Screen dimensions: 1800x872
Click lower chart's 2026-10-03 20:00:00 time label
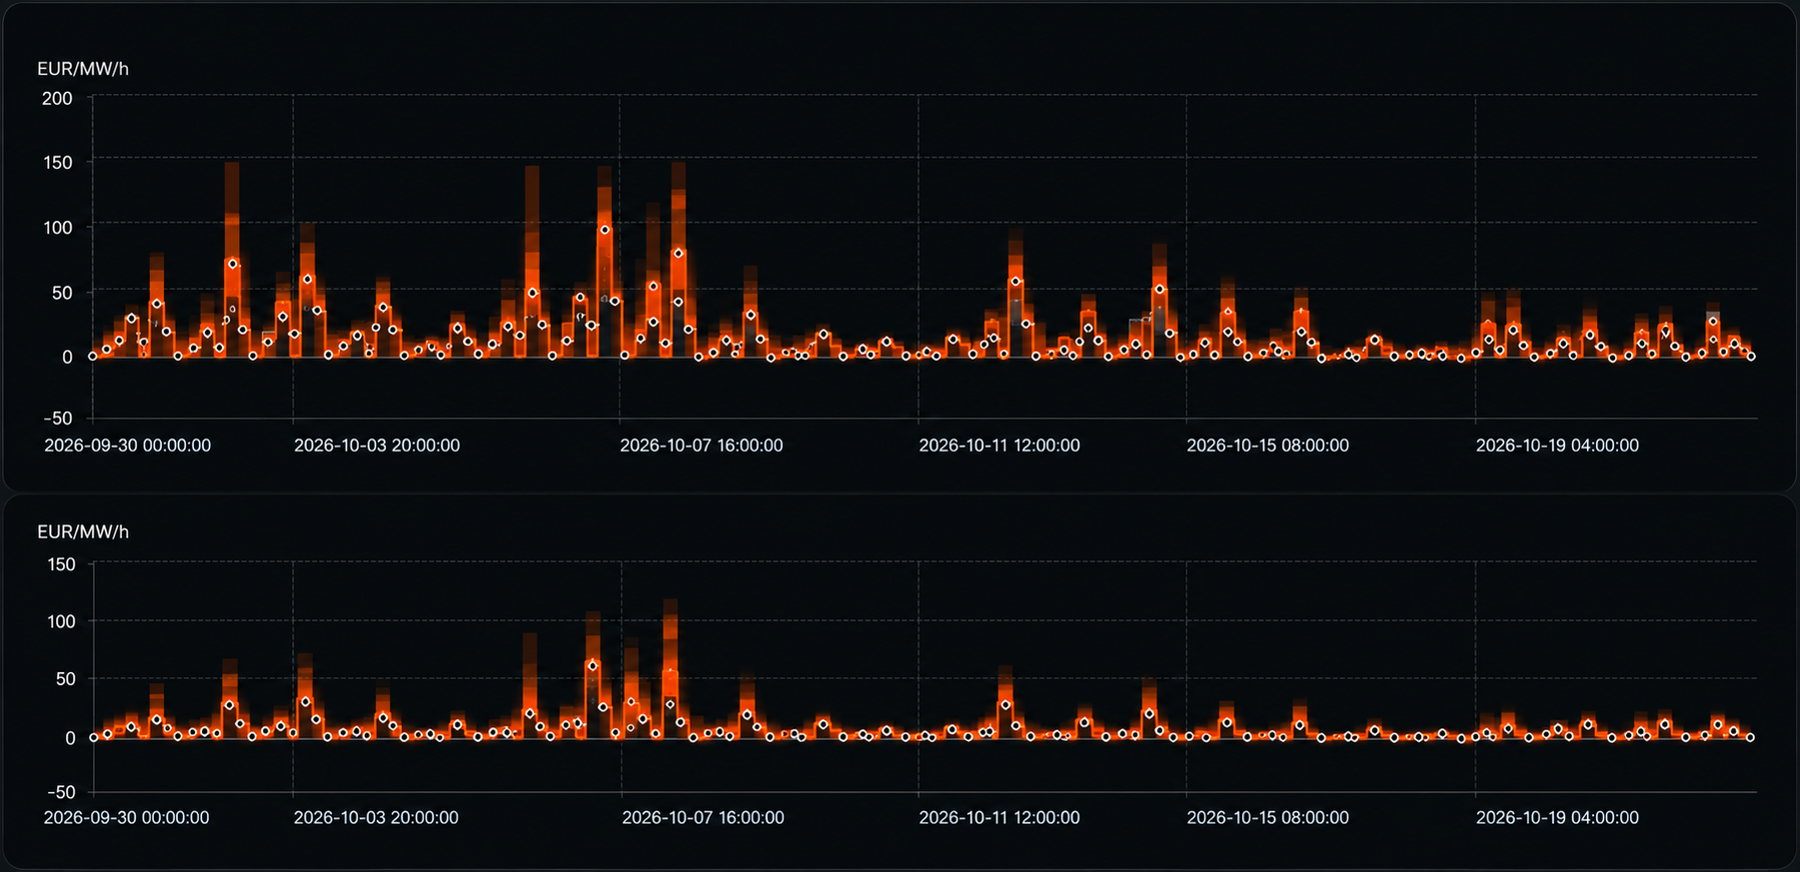(x=376, y=817)
